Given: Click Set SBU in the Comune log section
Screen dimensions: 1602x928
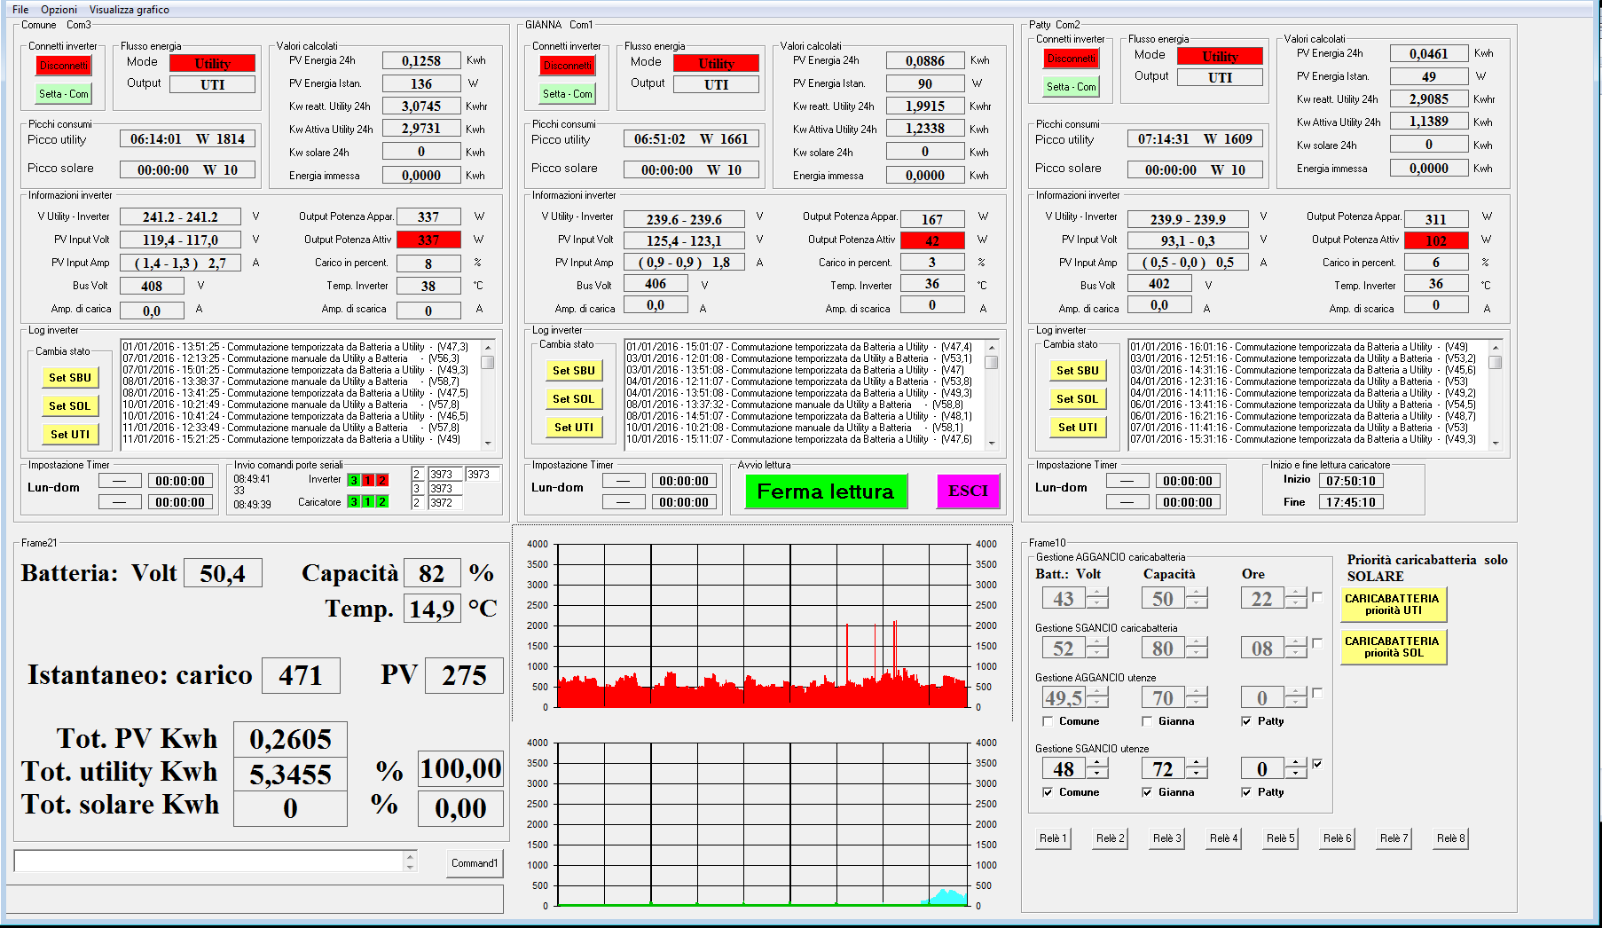Looking at the screenshot, I should pyautogui.click(x=70, y=378).
